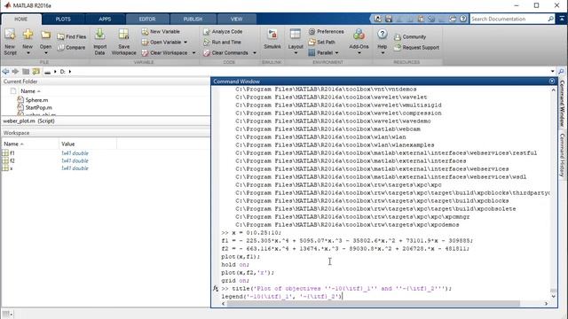Switch to the VIEW tab
The image size is (568, 319).
click(x=237, y=19)
